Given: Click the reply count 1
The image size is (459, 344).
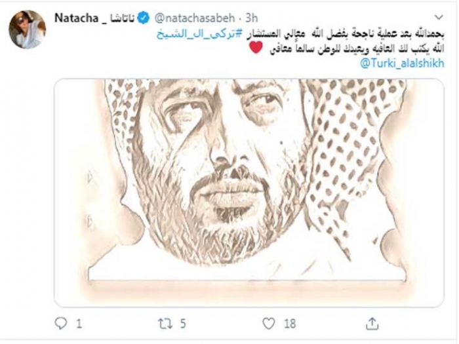Looking at the screenshot, I should 79,324.
